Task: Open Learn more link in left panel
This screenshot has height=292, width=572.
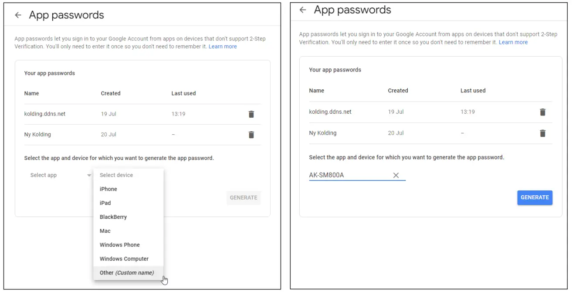Action: click(223, 47)
